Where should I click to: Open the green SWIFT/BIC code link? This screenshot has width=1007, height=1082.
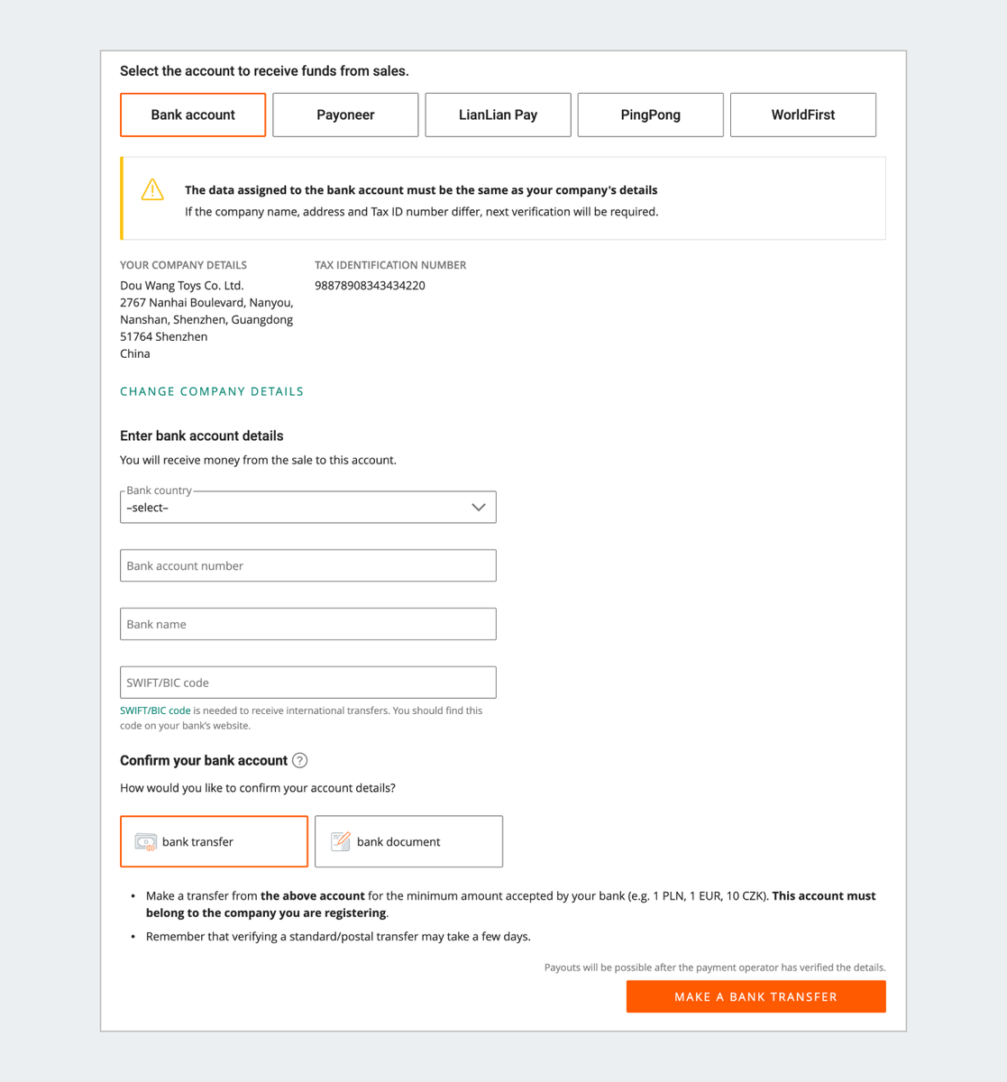(155, 711)
